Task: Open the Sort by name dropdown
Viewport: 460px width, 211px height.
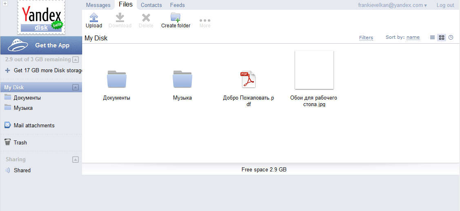Action: point(413,37)
